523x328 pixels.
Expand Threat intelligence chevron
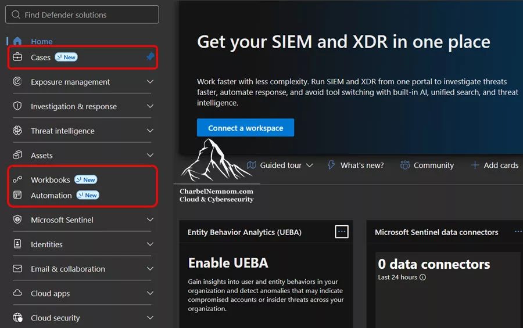pyautogui.click(x=150, y=131)
